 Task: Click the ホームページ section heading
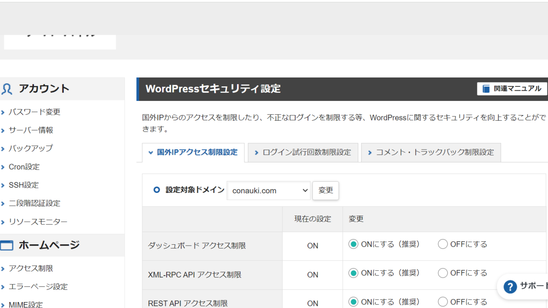[49, 245]
